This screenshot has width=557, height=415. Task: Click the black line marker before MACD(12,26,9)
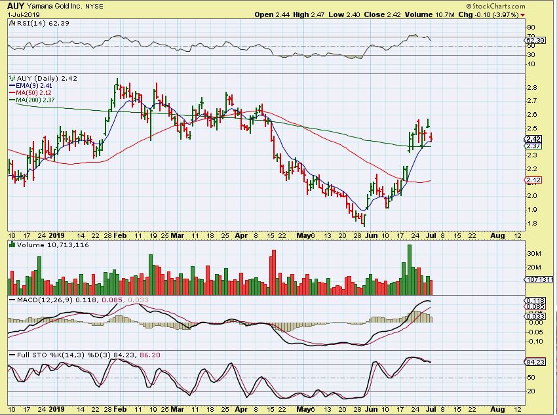point(12,300)
